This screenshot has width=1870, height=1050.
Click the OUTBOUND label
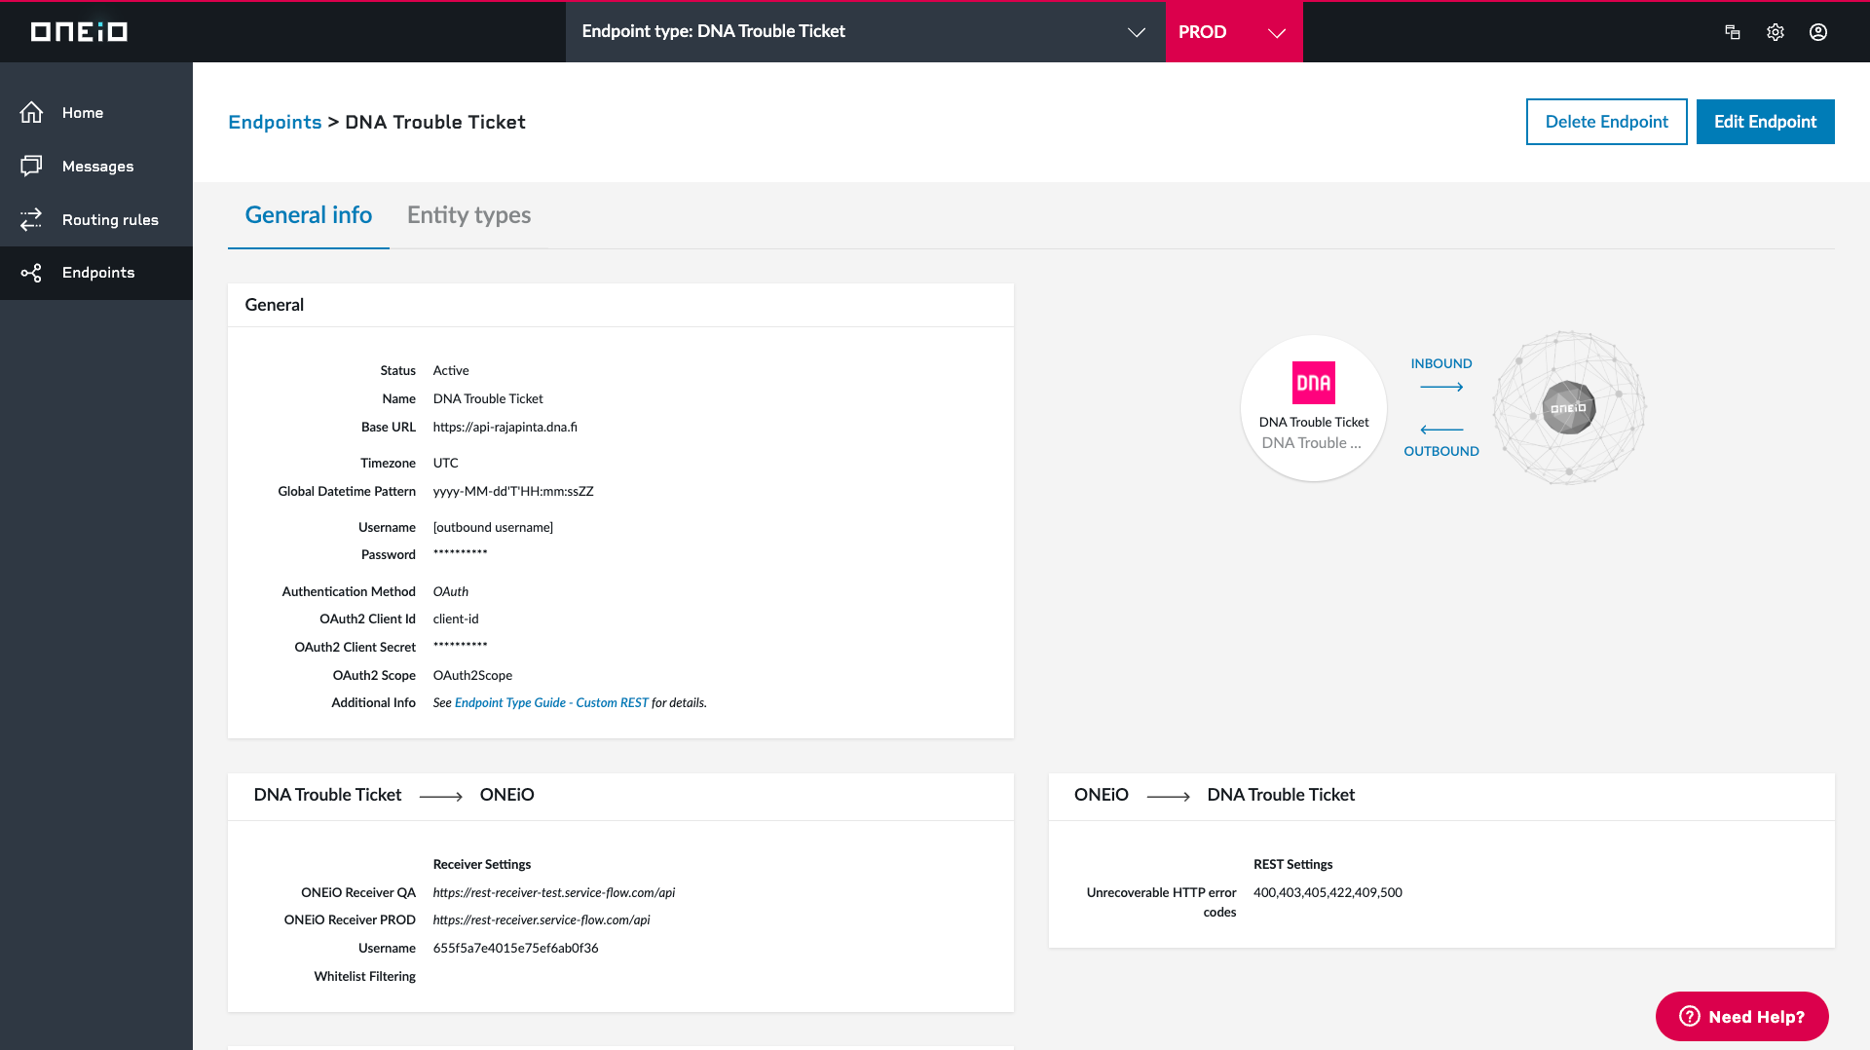point(1441,451)
